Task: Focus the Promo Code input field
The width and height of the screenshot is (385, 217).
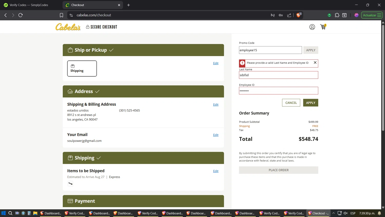Action: coord(270,50)
